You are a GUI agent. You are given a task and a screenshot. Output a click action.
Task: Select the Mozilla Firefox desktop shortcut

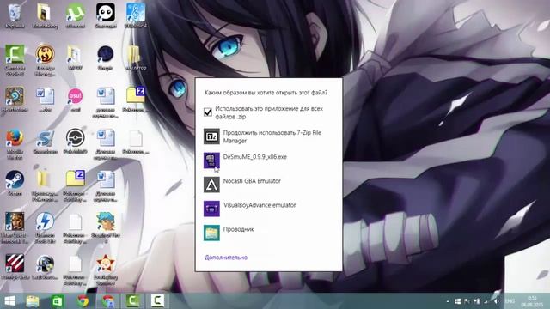coord(15,144)
